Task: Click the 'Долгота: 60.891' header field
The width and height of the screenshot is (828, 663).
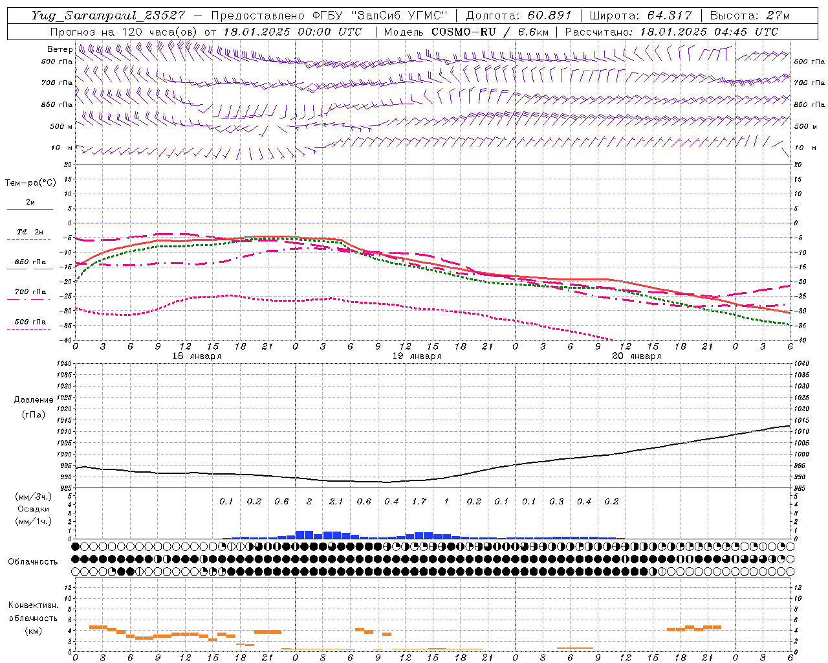Action: (519, 16)
